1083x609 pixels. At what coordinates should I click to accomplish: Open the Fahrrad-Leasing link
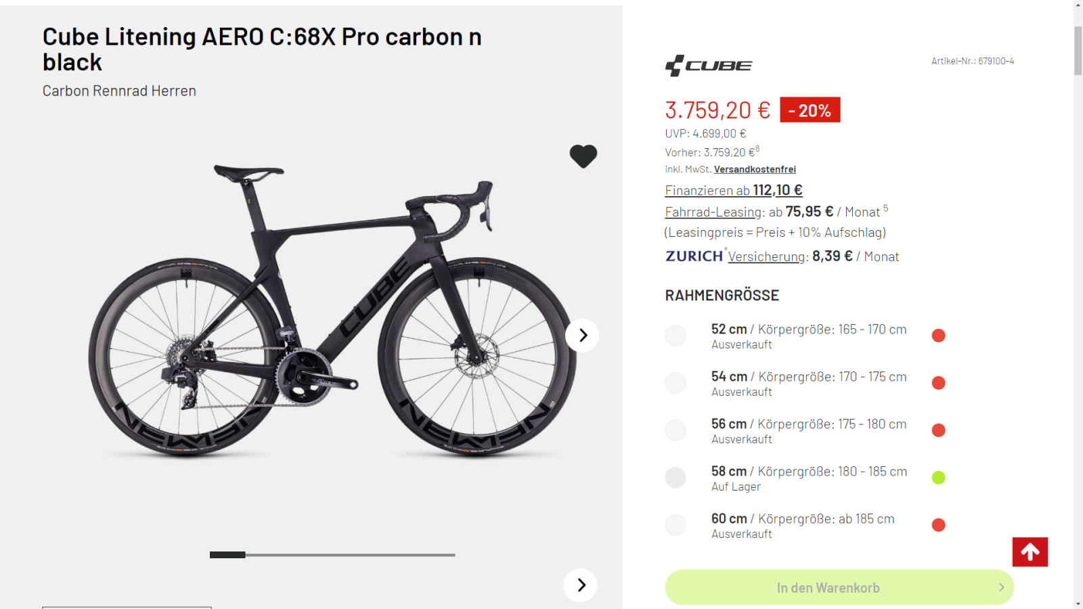click(713, 212)
